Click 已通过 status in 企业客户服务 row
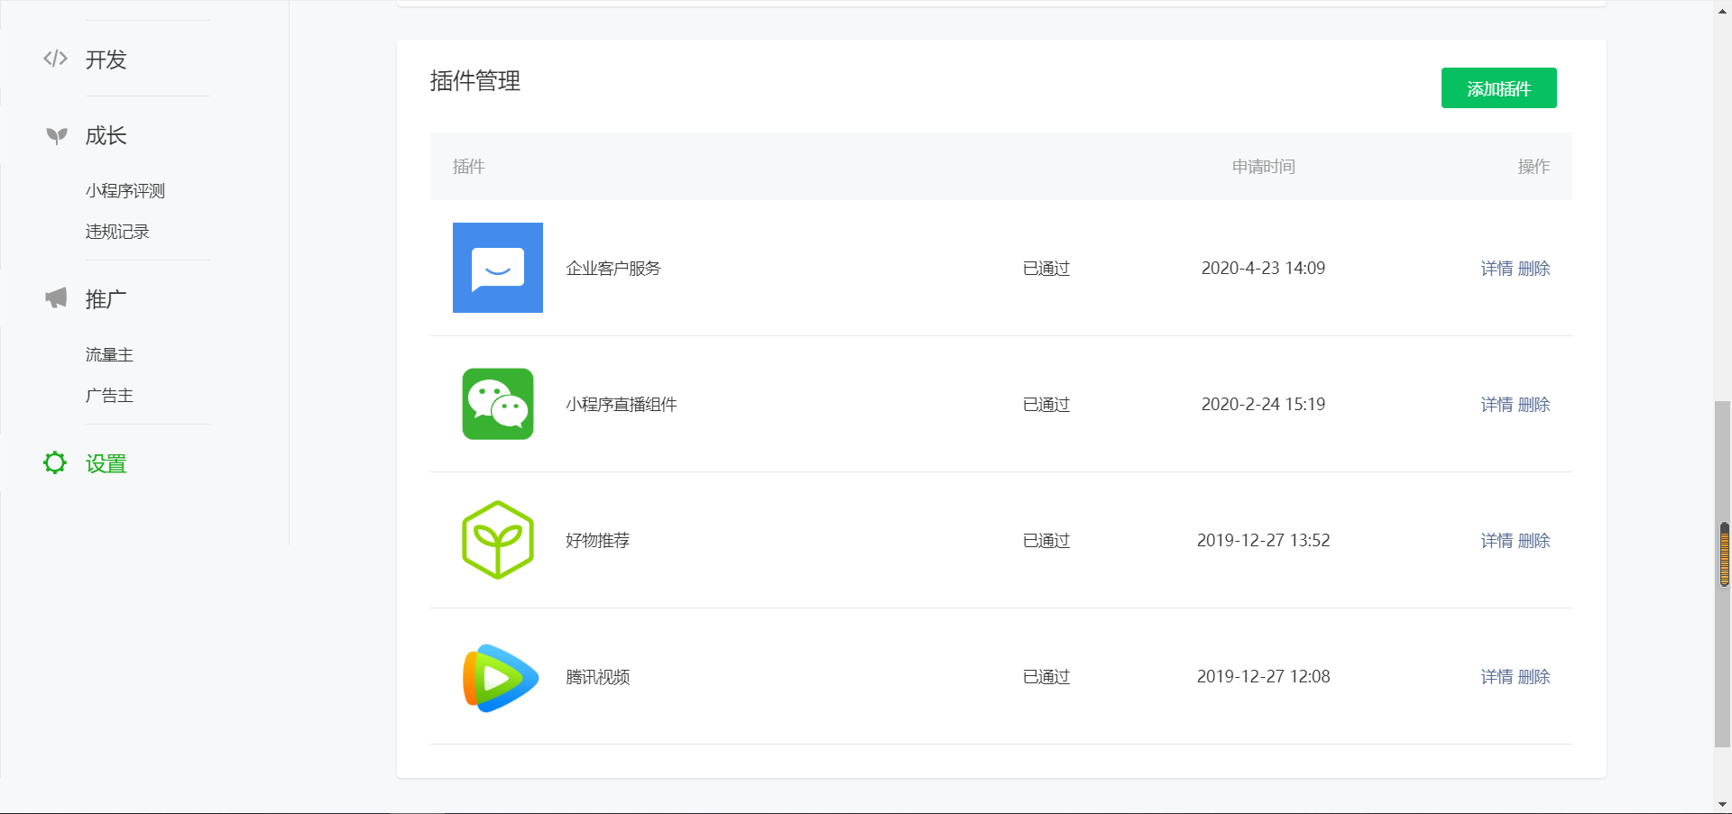Image resolution: width=1732 pixels, height=814 pixels. (x=1046, y=269)
